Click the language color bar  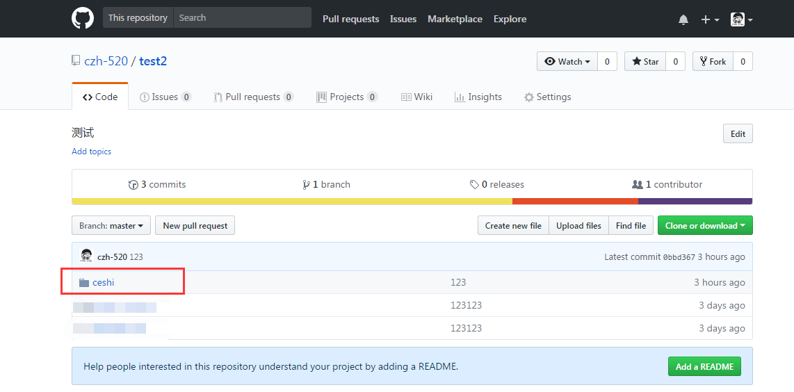coord(412,202)
